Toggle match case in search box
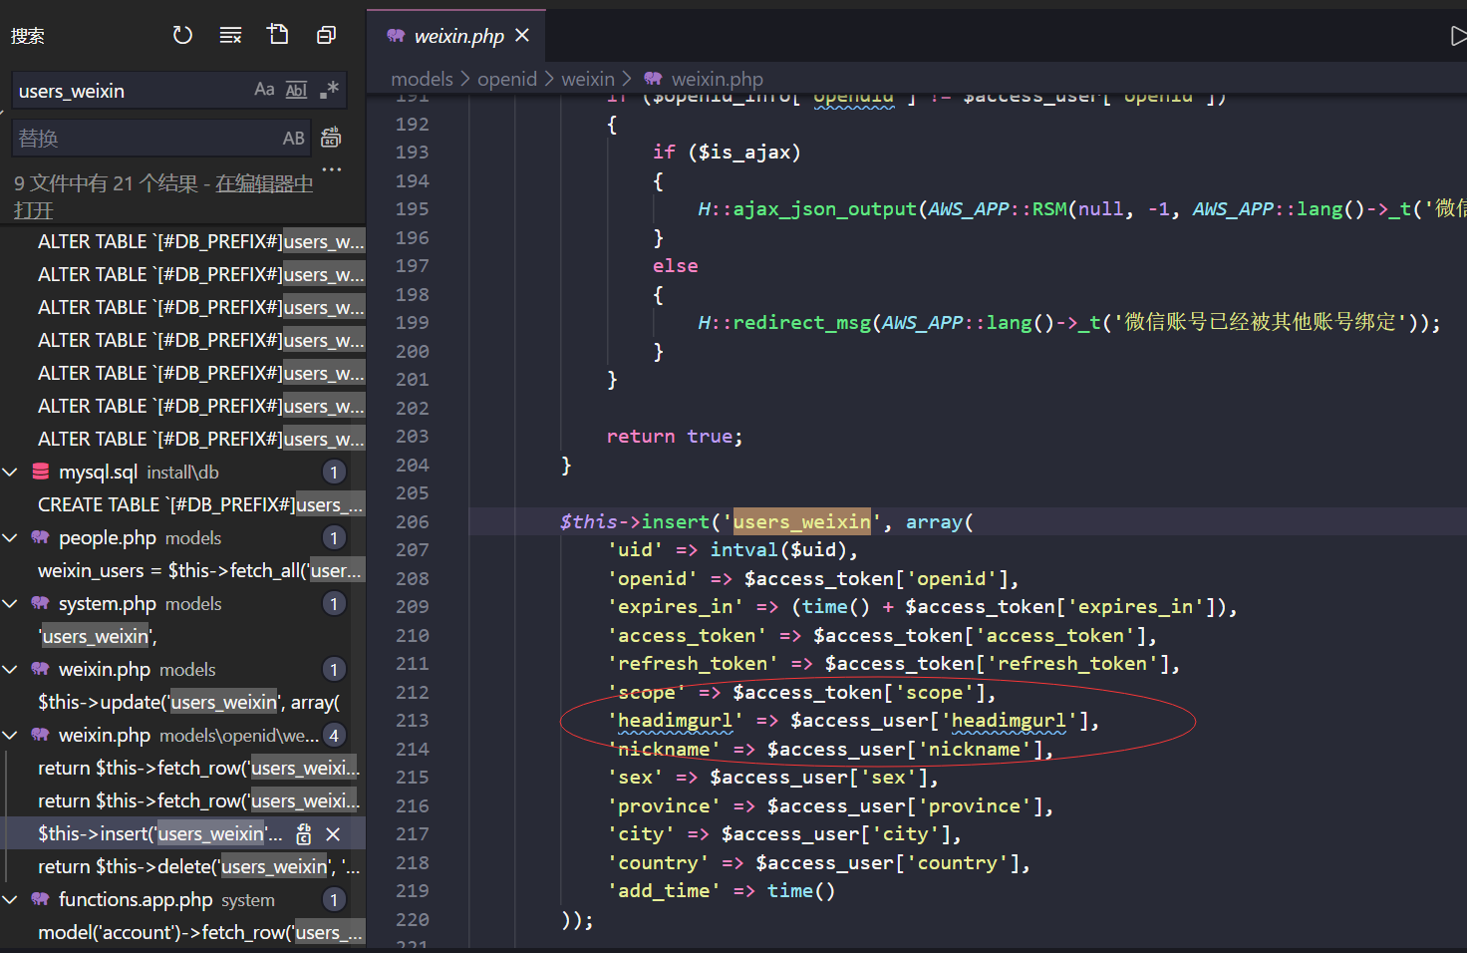Image resolution: width=1467 pixels, height=953 pixels. click(x=264, y=90)
